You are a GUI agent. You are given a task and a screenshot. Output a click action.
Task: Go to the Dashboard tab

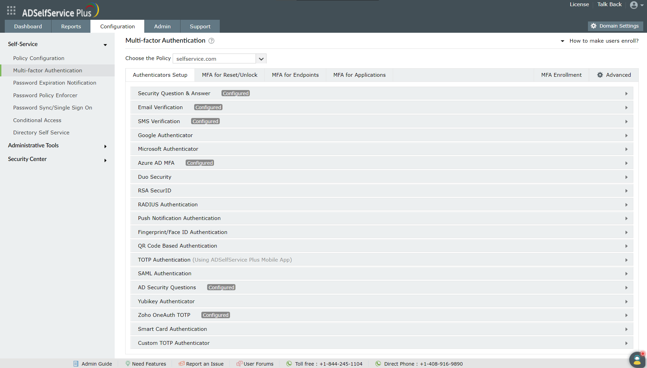click(x=28, y=26)
